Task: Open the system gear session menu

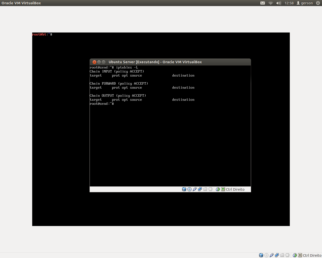Action: (318, 3)
